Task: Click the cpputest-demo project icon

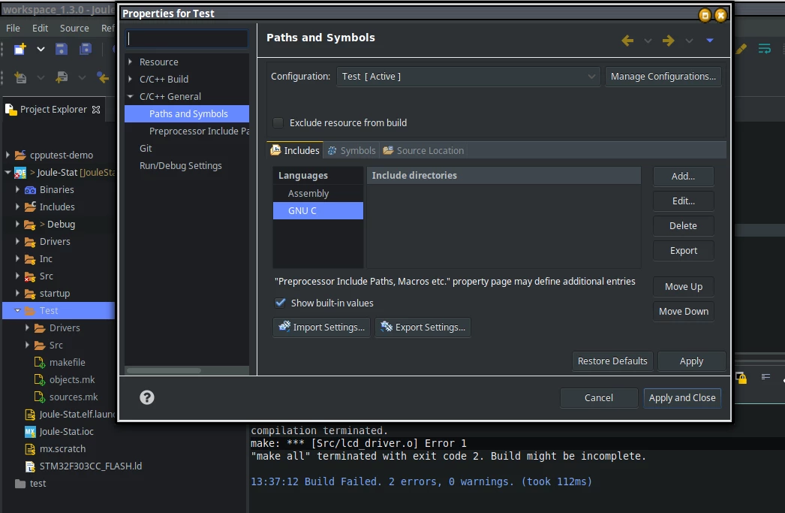Action: [x=20, y=155]
